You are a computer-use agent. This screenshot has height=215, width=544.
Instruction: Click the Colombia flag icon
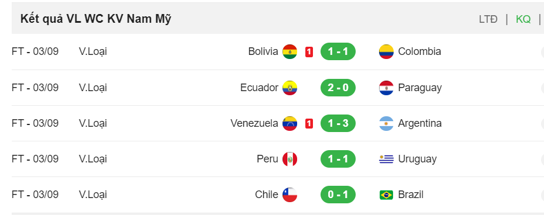tap(386, 51)
